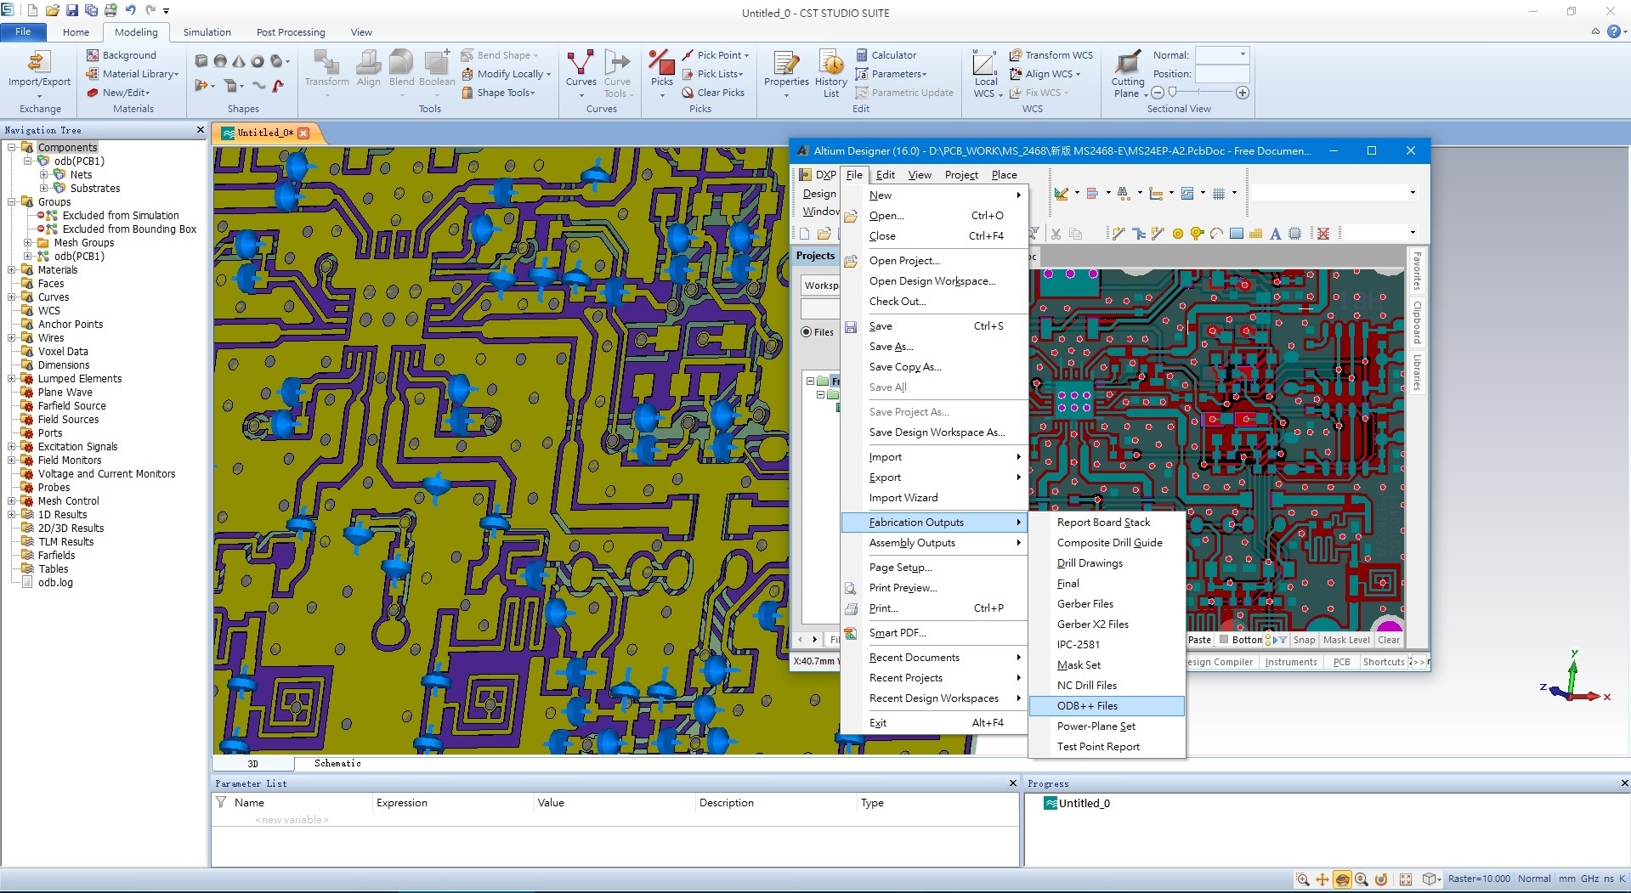Click the Place String 'A' icon in Altium
Viewport: 1631px width, 893px height.
coord(1275,234)
